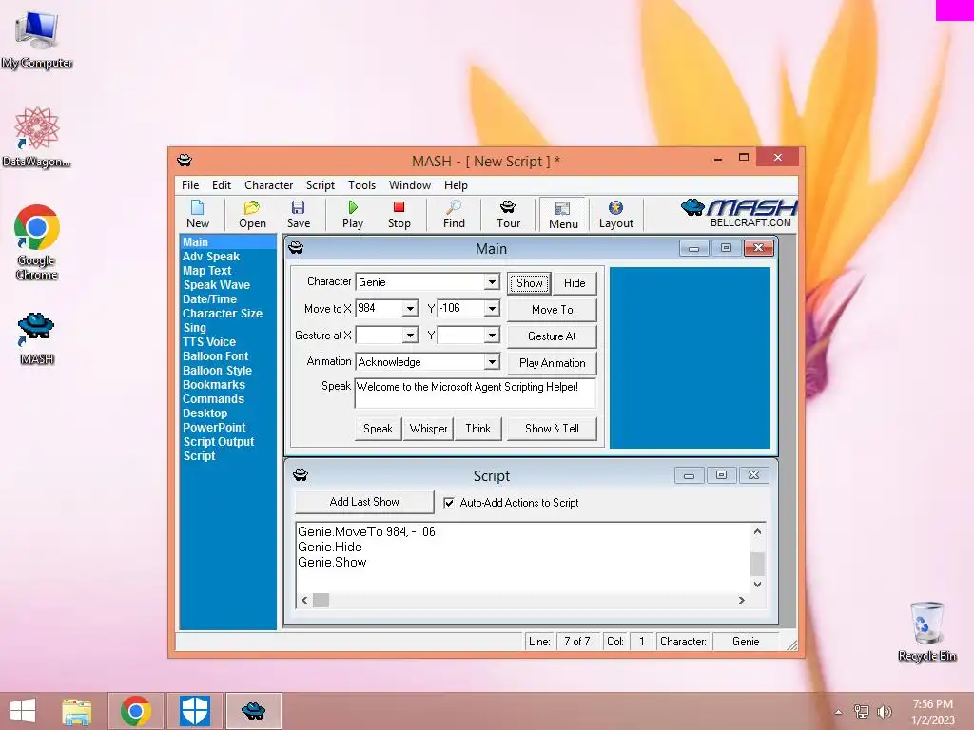Click the Play Animation button
The width and height of the screenshot is (974, 730).
(553, 363)
